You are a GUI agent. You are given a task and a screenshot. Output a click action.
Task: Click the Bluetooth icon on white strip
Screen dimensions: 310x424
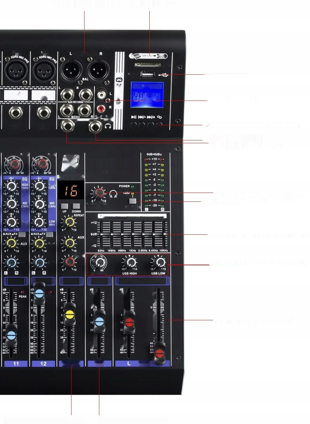coord(119,80)
